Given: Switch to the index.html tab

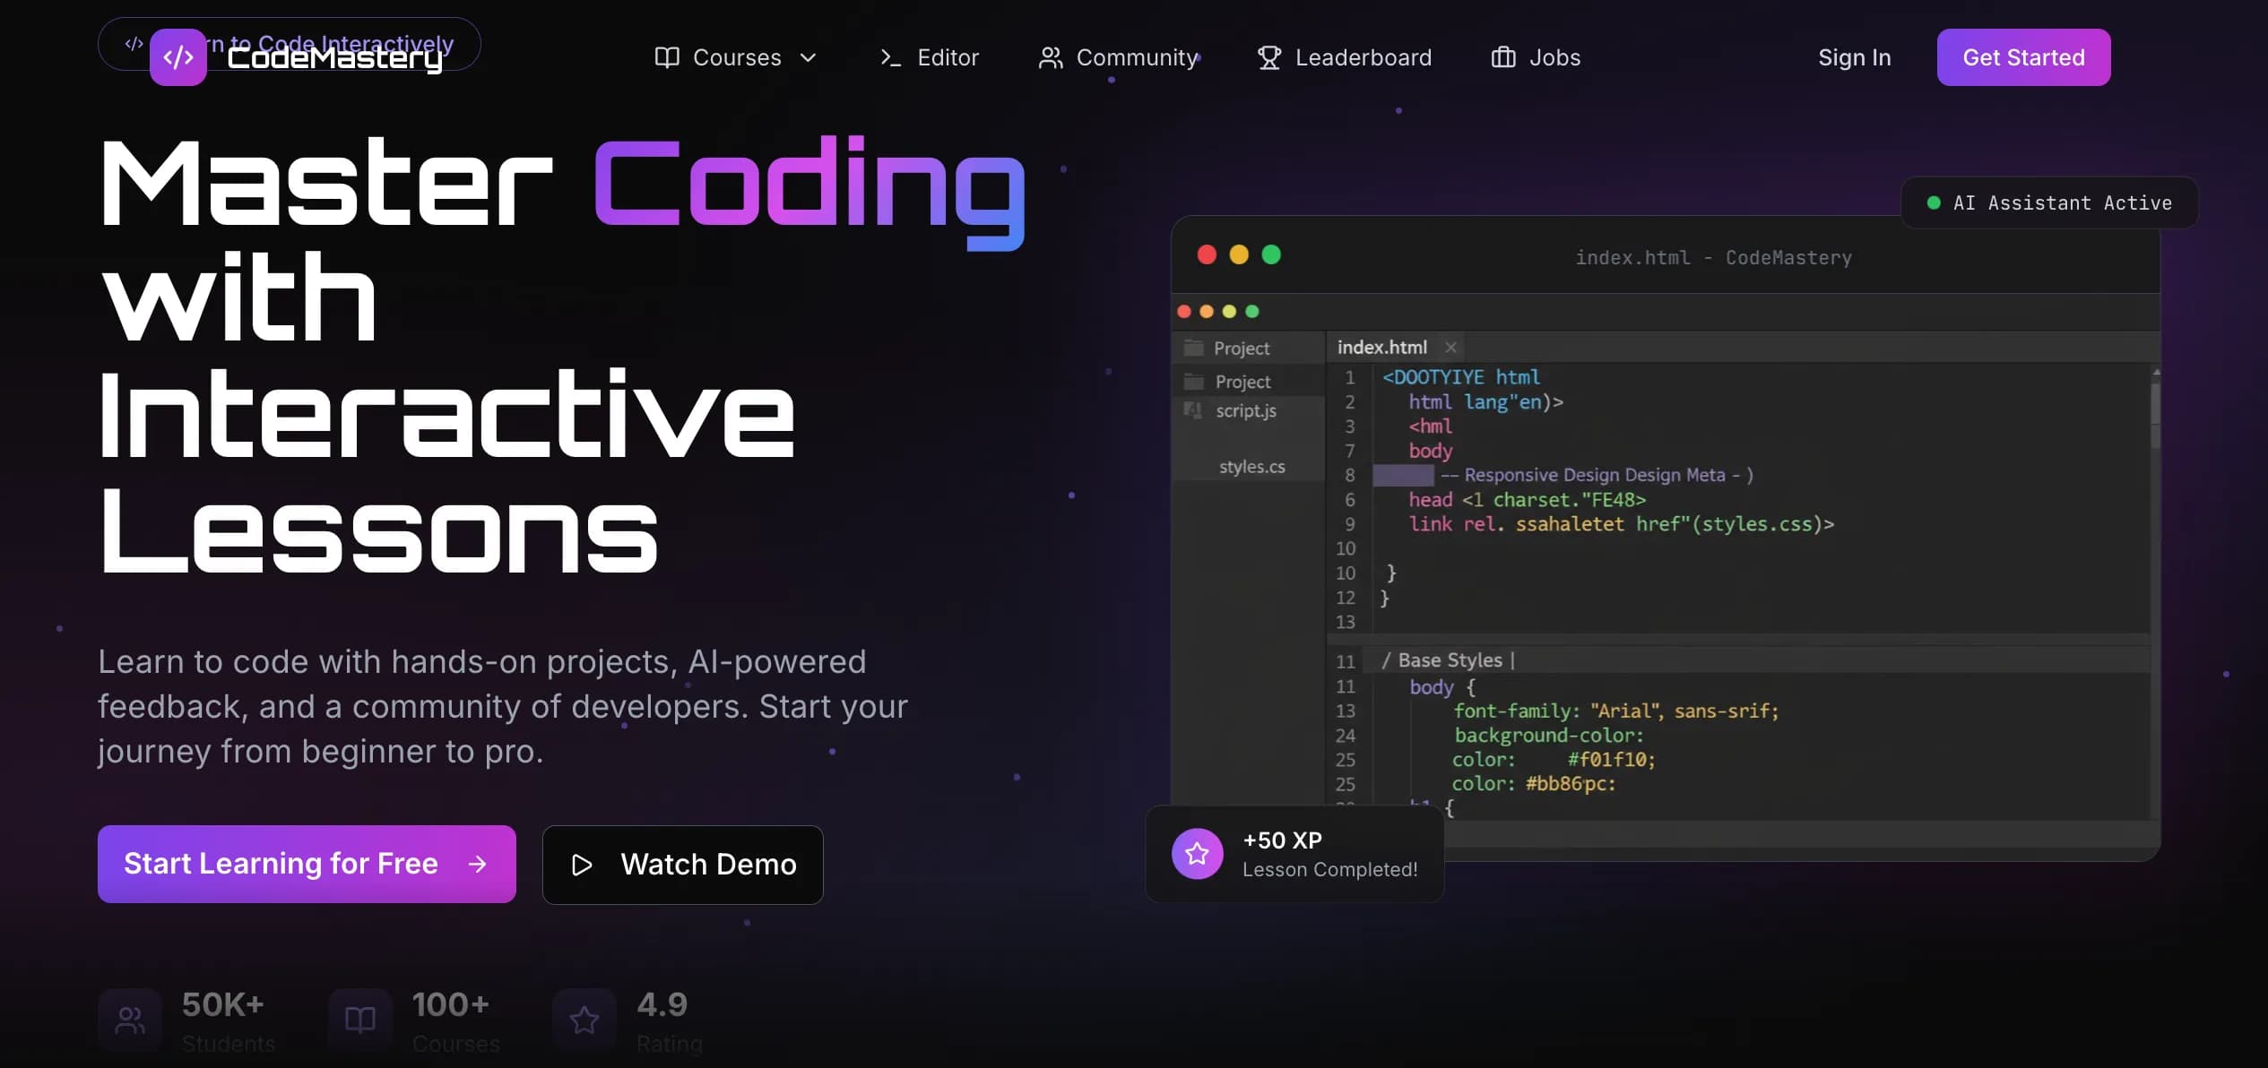Looking at the screenshot, I should [1381, 348].
